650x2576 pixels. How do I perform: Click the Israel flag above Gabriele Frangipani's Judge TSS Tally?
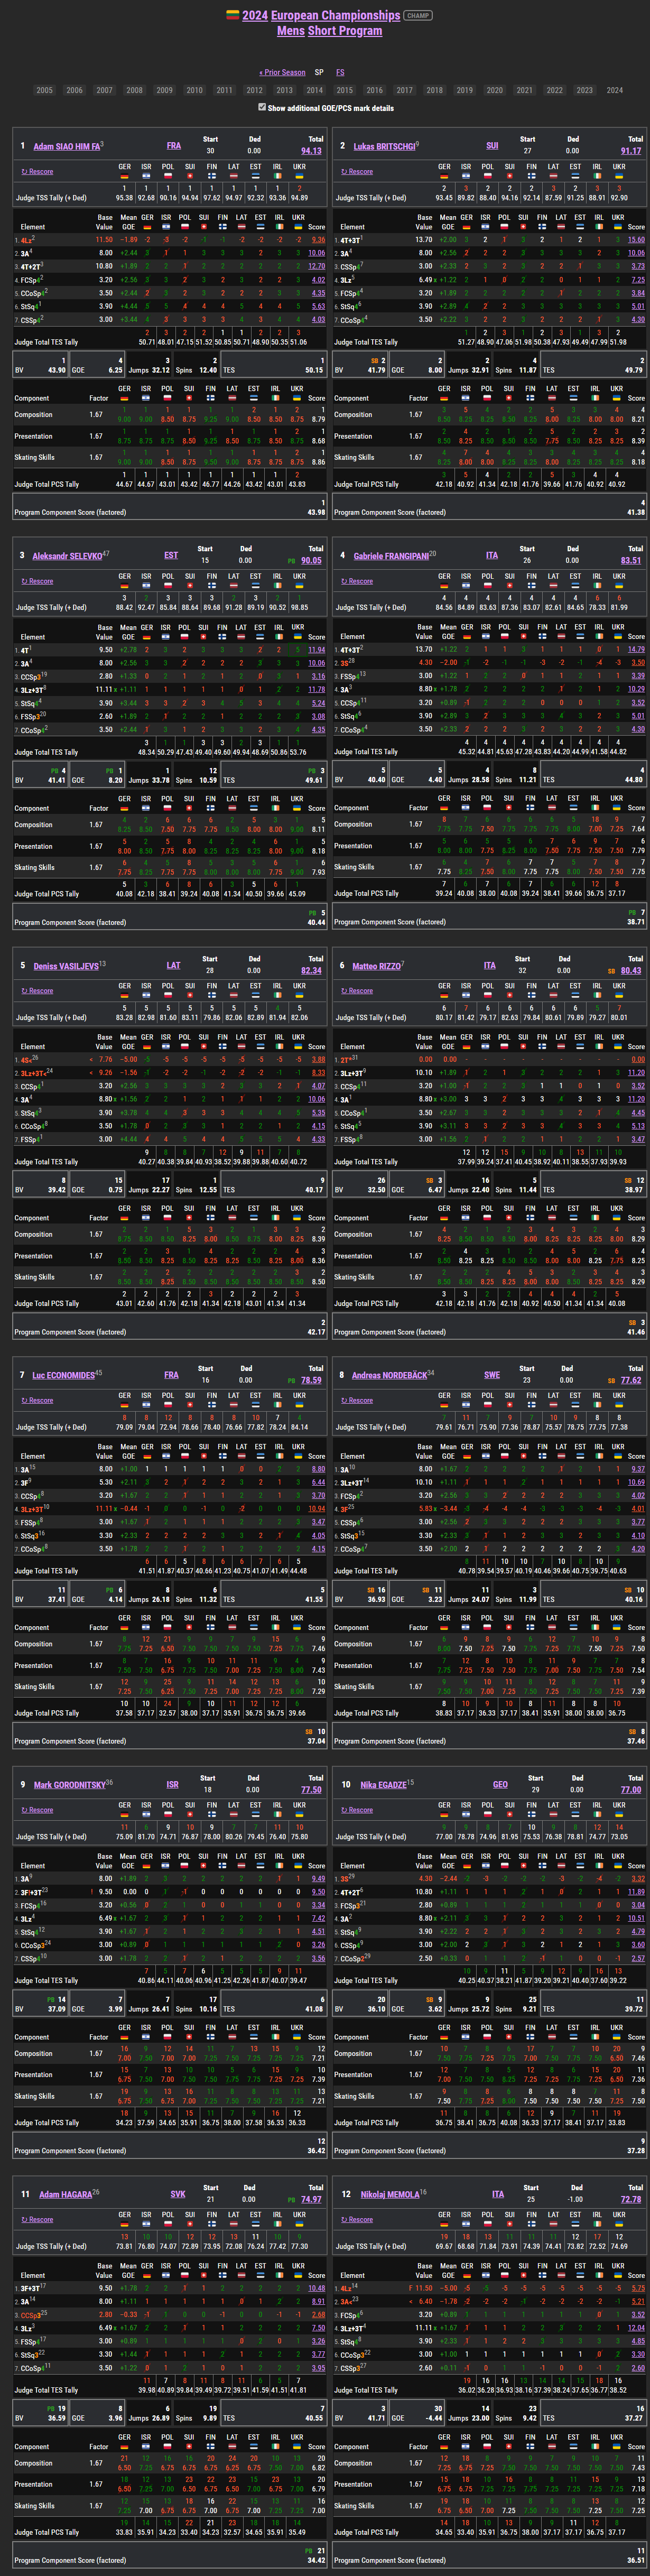coord(466,586)
